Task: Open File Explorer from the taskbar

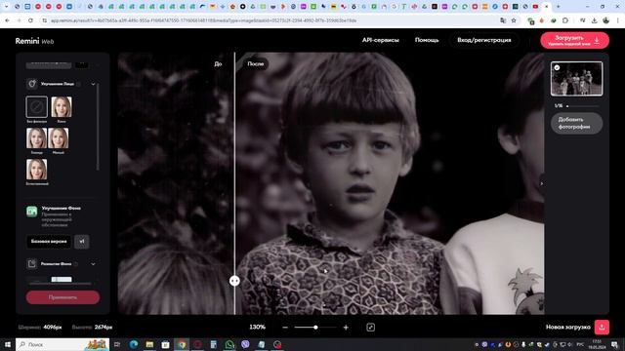Action: pyautogui.click(x=149, y=344)
